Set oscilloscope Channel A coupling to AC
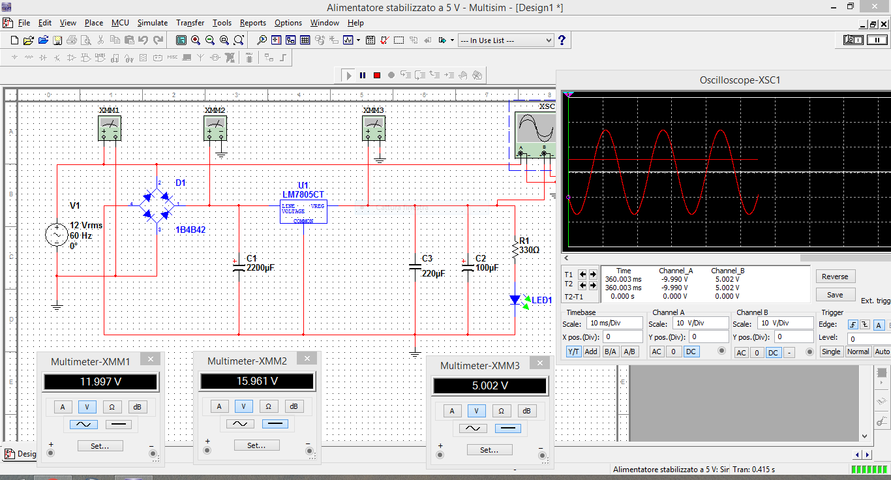Image resolution: width=891 pixels, height=480 pixels. [657, 352]
